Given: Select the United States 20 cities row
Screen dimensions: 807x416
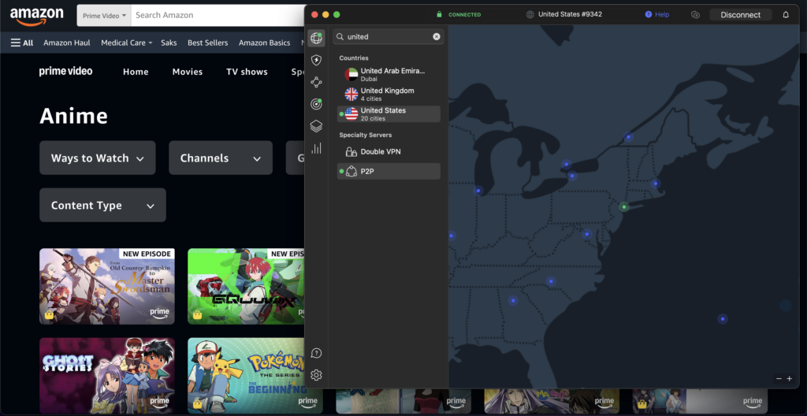Looking at the screenshot, I should pyautogui.click(x=389, y=113).
